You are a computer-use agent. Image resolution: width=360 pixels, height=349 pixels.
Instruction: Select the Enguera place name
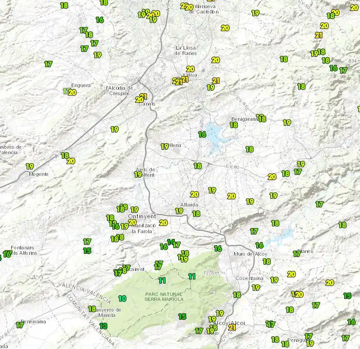(x=81, y=85)
